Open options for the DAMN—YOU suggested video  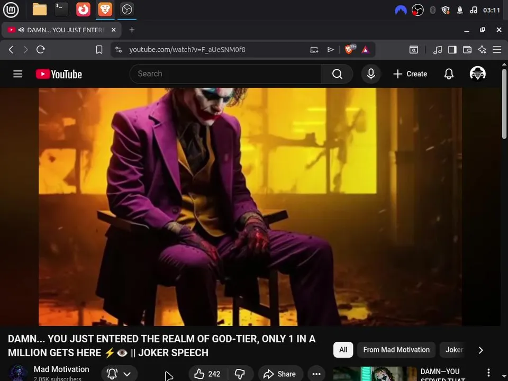488,373
